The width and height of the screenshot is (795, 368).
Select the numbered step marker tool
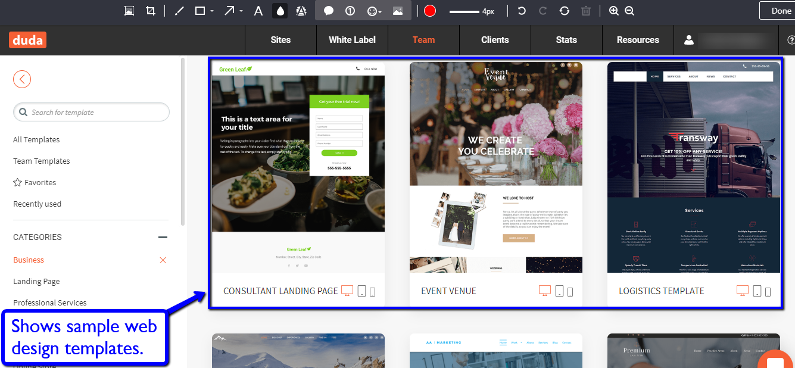[350, 11]
